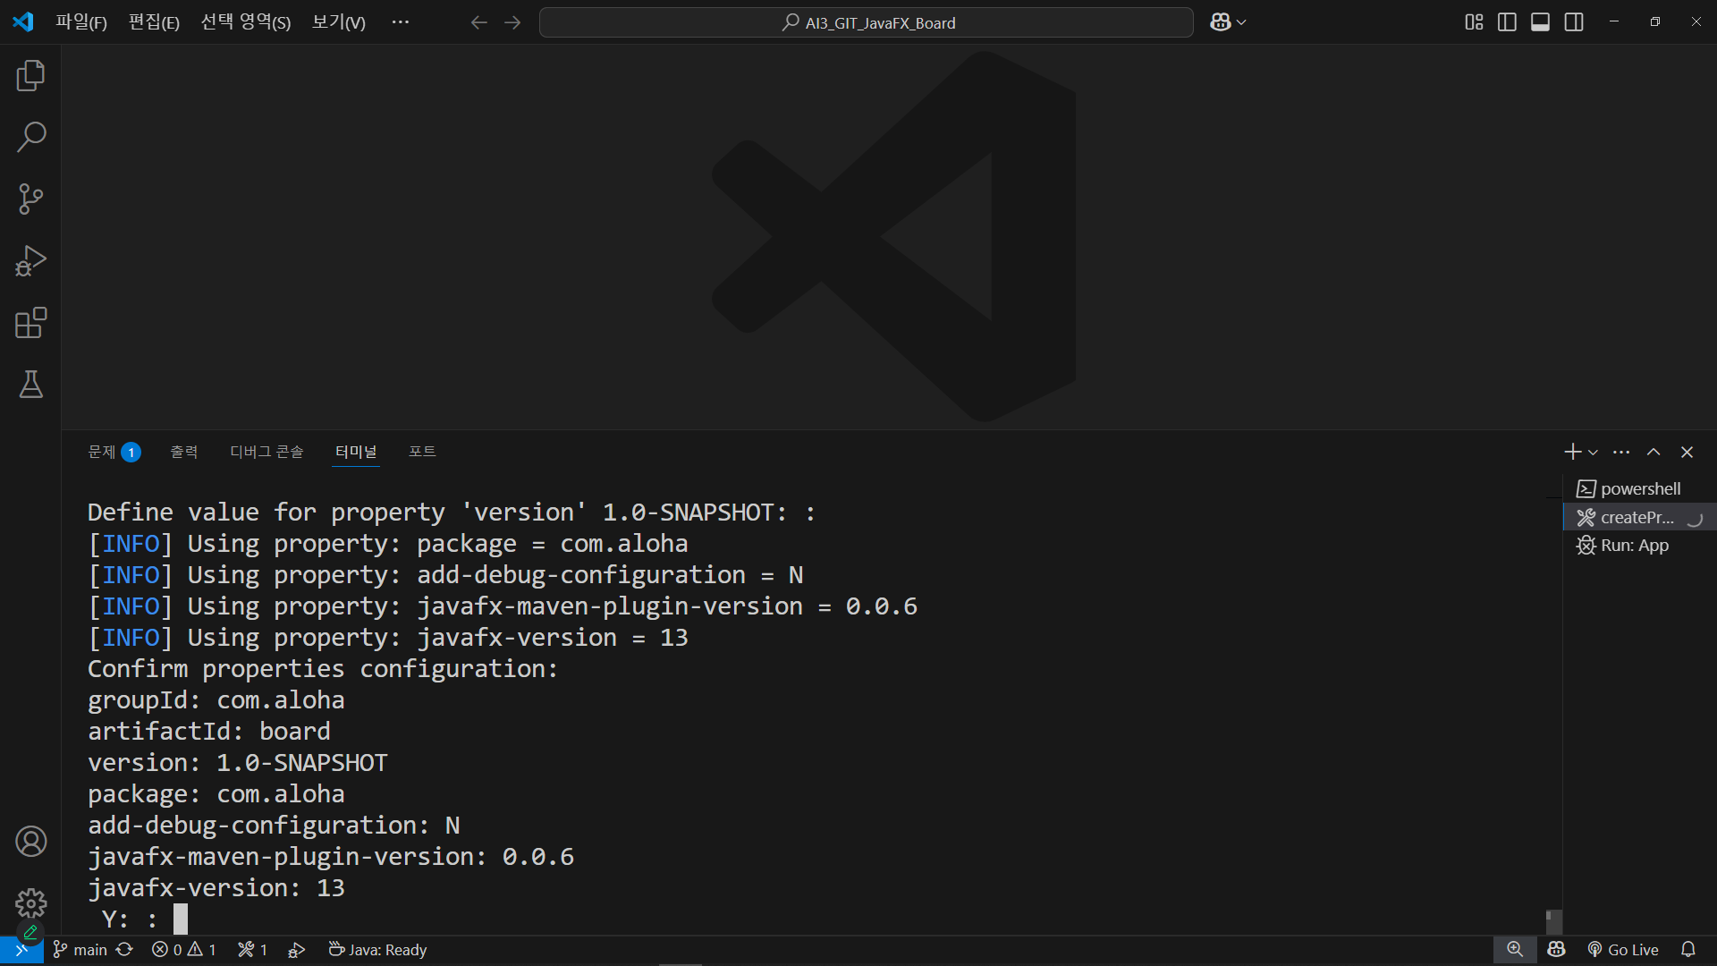Go back with the left arrow
Image resolution: width=1717 pixels, height=966 pixels.
click(479, 22)
